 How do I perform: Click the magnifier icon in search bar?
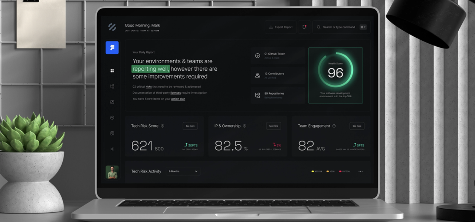pyautogui.click(x=319, y=27)
